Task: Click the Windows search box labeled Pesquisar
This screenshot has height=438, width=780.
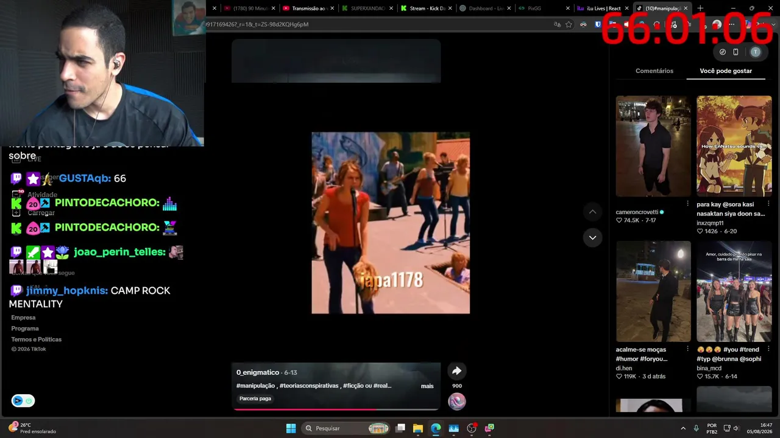Action: 345,428
